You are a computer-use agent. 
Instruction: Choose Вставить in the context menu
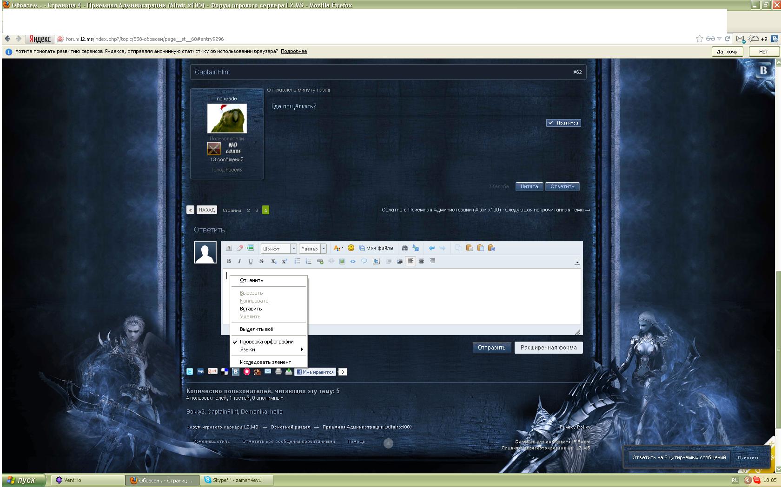click(269, 309)
